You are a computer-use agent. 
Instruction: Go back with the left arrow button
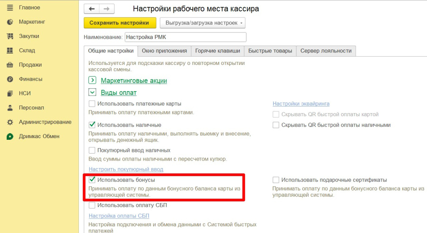coord(92,9)
